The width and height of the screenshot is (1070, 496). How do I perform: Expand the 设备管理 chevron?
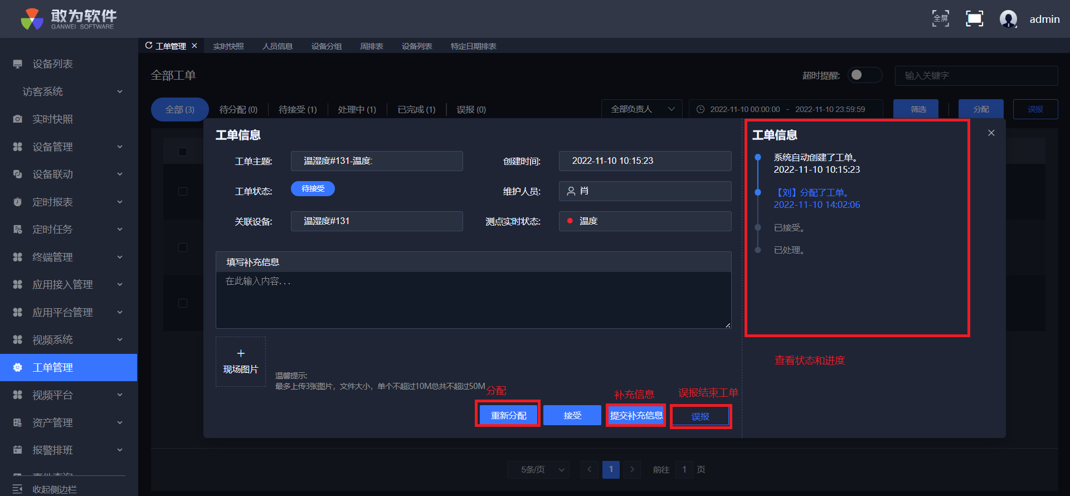click(x=119, y=147)
